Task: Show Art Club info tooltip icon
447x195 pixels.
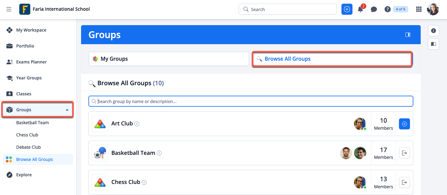Action: coord(137,124)
